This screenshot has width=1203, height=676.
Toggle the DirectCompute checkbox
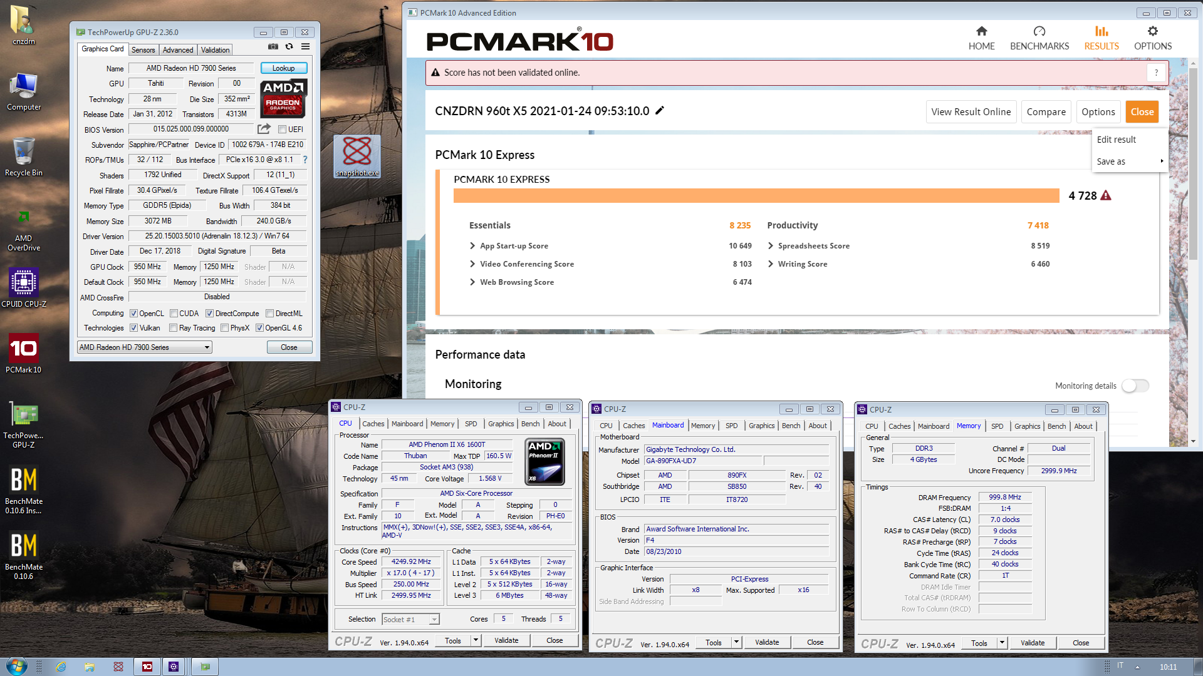(210, 314)
